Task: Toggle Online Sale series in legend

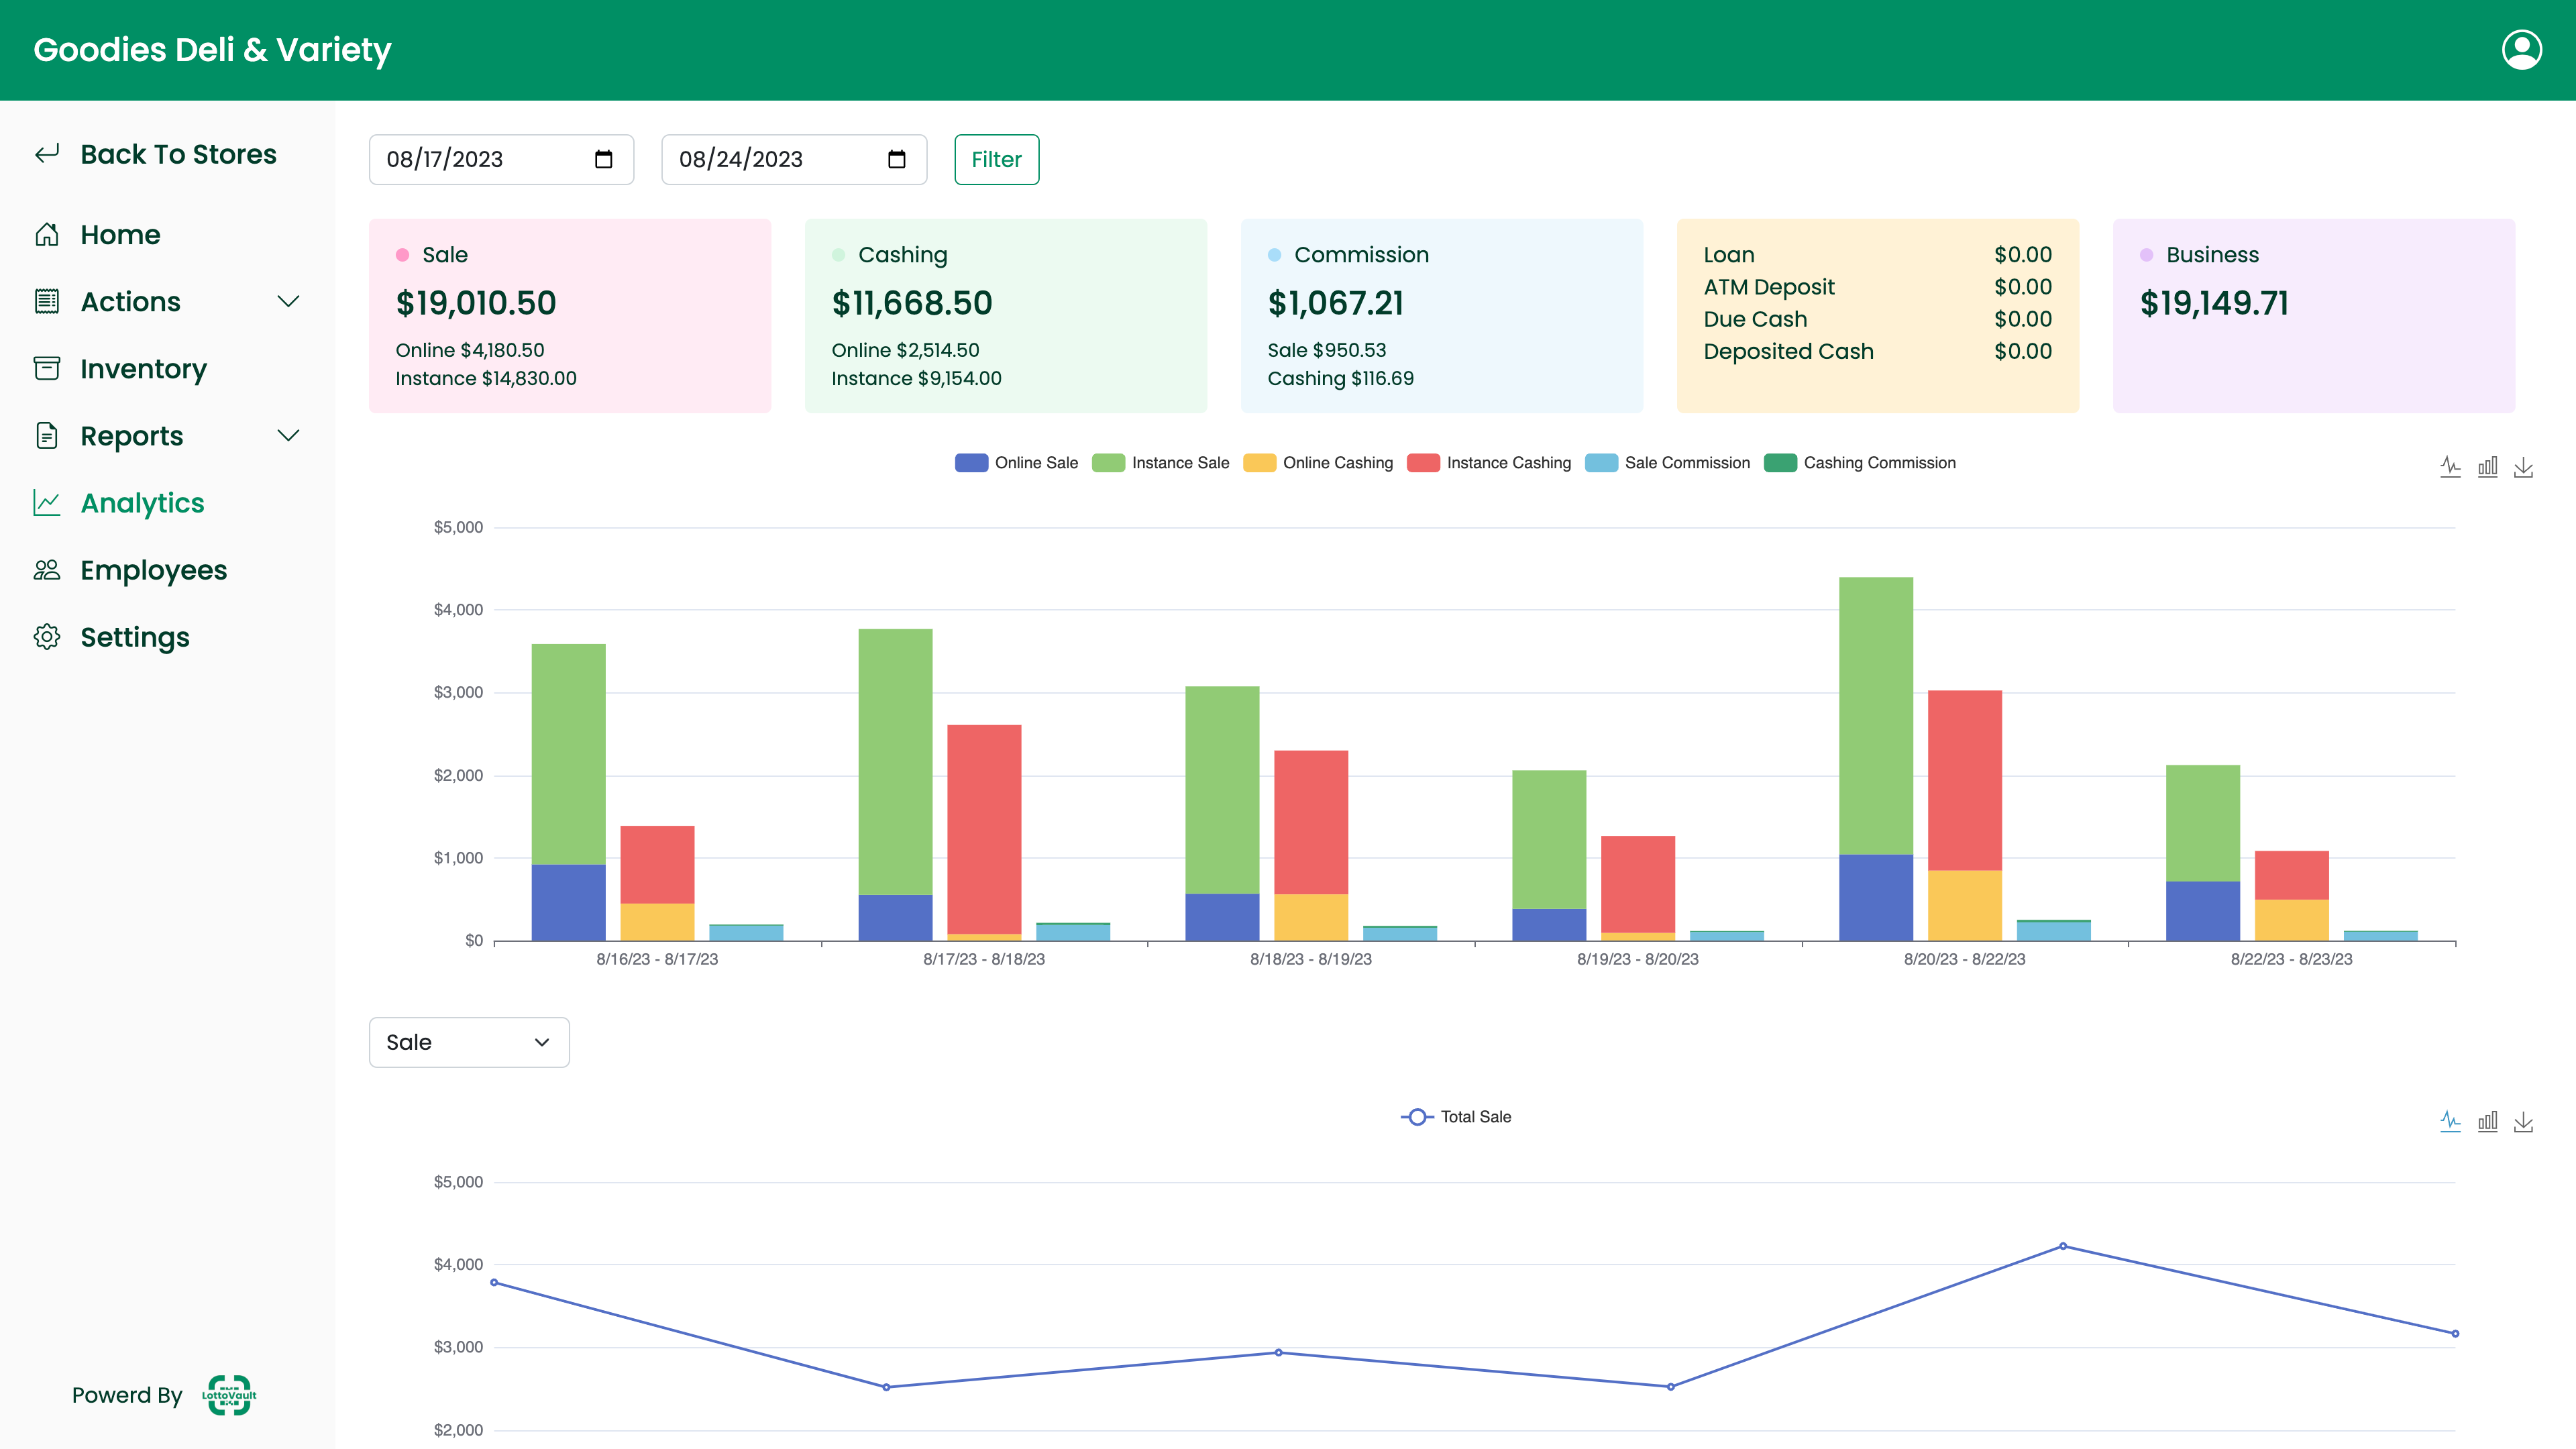Action: coord(1016,463)
